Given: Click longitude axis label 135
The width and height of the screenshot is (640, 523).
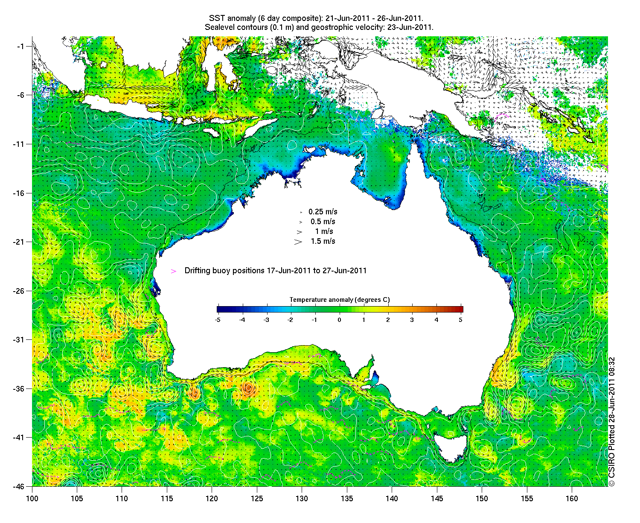Looking at the screenshot, I should coord(346,499).
